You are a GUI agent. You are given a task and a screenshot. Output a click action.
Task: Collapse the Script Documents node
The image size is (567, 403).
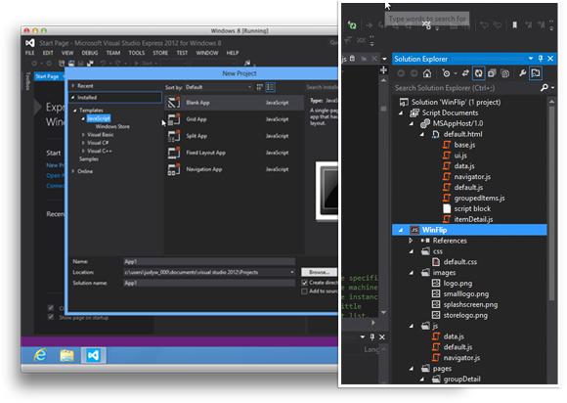click(x=401, y=112)
